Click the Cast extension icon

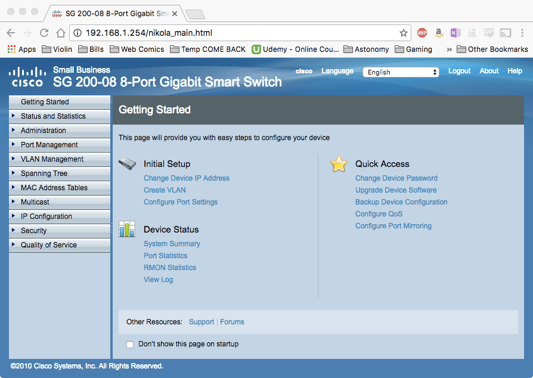[x=506, y=33]
